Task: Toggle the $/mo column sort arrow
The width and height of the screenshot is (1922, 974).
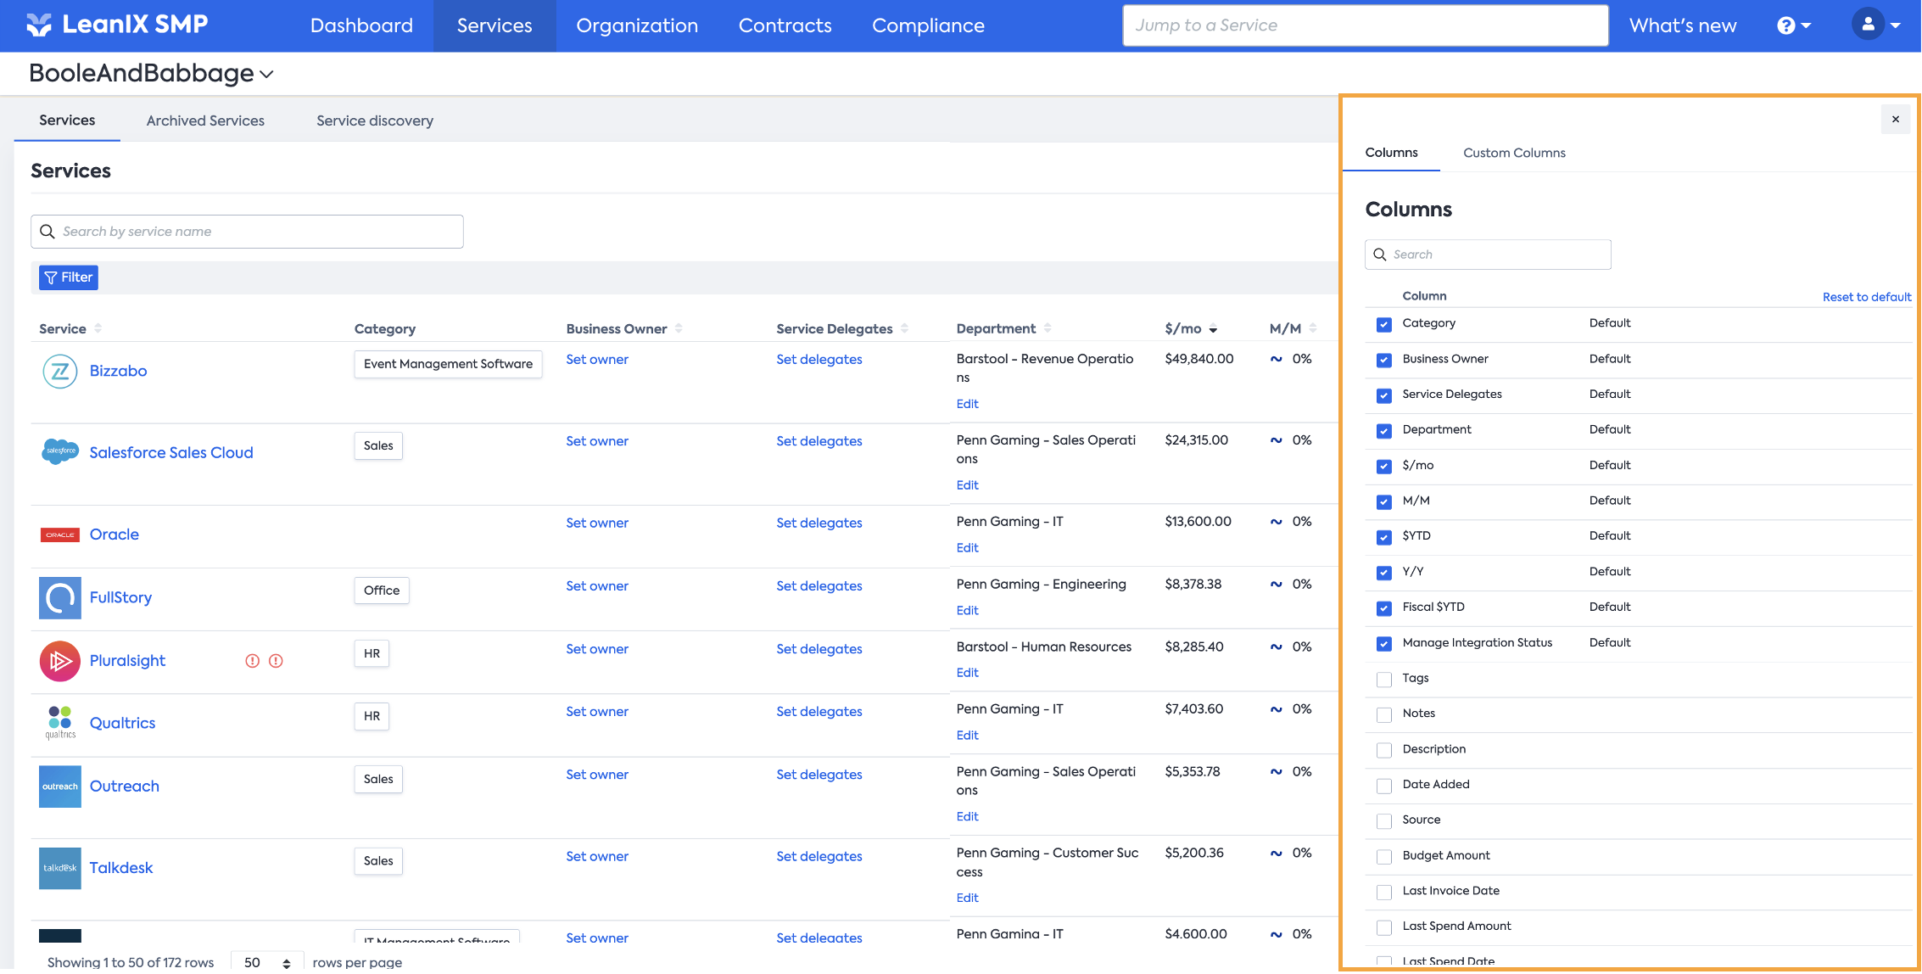Action: [x=1213, y=329]
